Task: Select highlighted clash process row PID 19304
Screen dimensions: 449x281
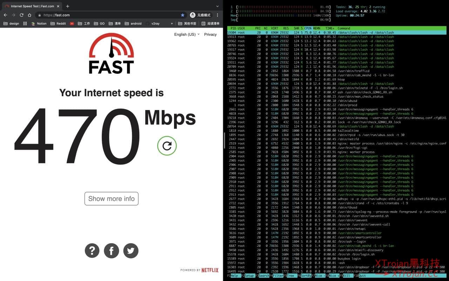Action: pyautogui.click(x=337, y=32)
